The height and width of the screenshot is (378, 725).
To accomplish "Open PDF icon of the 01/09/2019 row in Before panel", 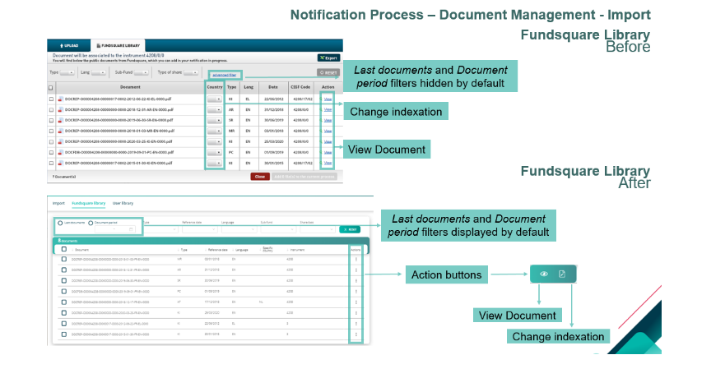I will [61, 152].
